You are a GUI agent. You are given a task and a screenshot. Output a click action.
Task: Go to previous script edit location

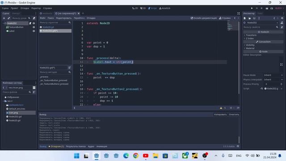[x=235, y=18]
